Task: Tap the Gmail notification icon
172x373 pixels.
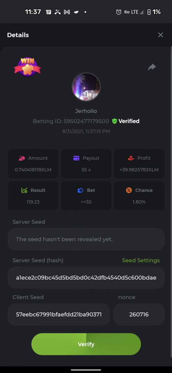Action: tap(67, 12)
